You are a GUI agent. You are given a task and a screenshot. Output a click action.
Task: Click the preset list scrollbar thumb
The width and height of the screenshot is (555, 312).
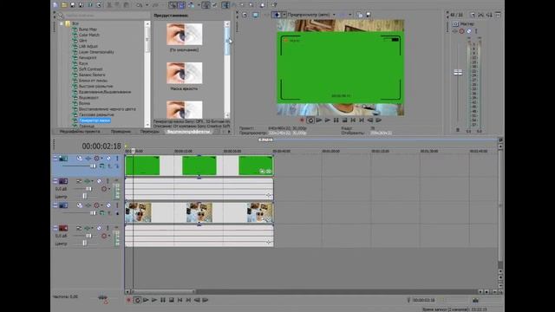click(227, 42)
